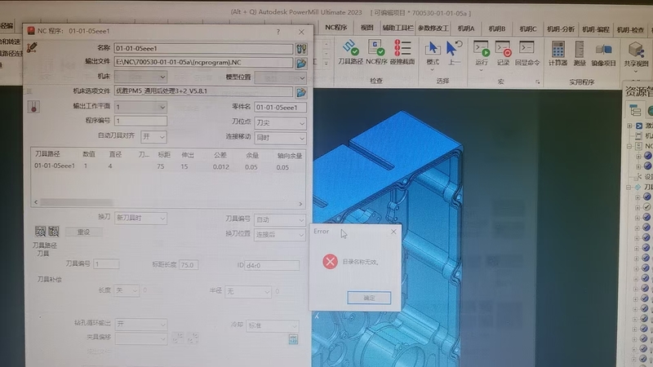Click the red icon left of 输出工作平面
This screenshot has width=653, height=367.
click(33, 107)
